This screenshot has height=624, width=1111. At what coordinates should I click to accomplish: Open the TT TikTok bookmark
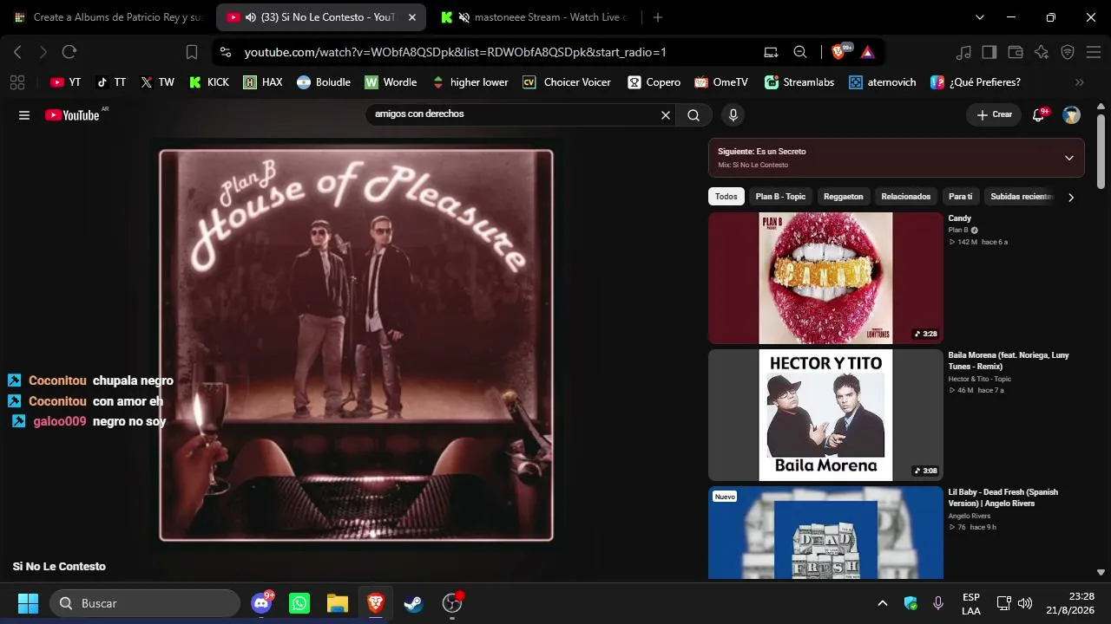[x=111, y=82]
